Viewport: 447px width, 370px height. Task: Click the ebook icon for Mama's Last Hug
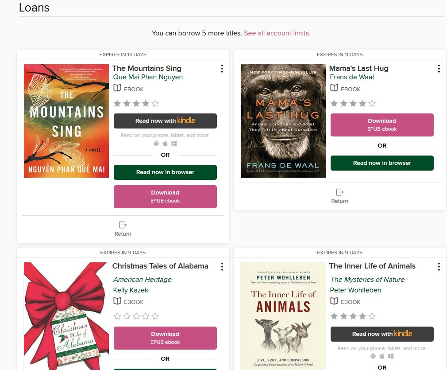334,89
